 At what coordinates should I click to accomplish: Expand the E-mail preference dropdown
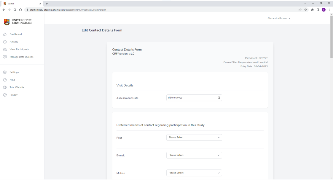(194, 155)
